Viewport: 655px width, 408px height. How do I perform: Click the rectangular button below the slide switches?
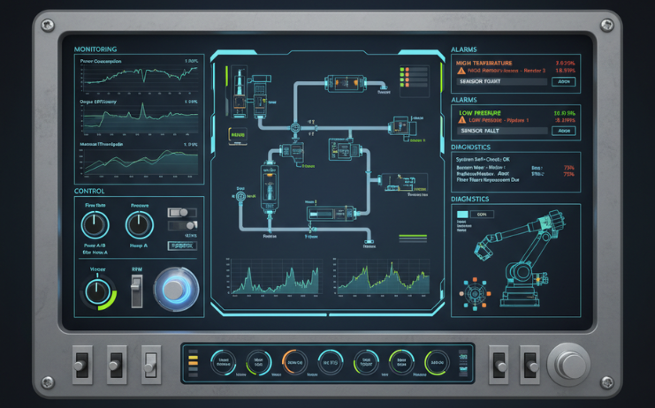point(181,246)
